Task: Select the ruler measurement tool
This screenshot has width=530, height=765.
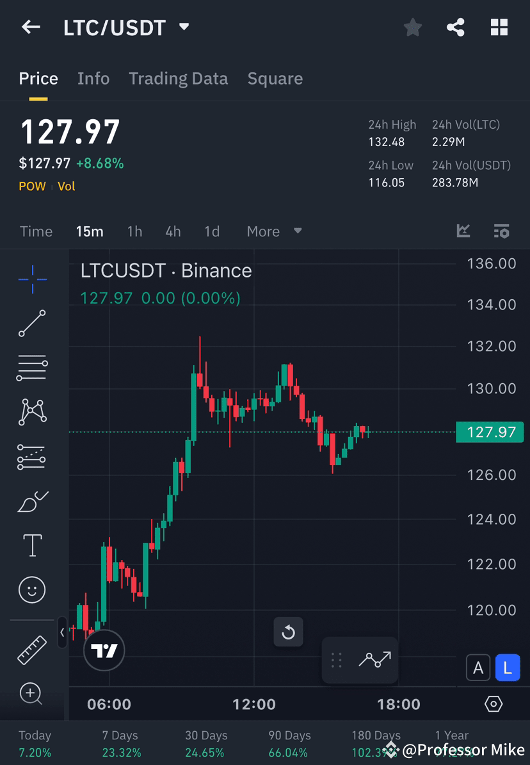Action: pos(32,649)
